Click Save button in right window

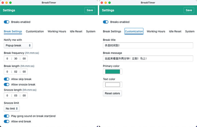[x=189, y=10]
